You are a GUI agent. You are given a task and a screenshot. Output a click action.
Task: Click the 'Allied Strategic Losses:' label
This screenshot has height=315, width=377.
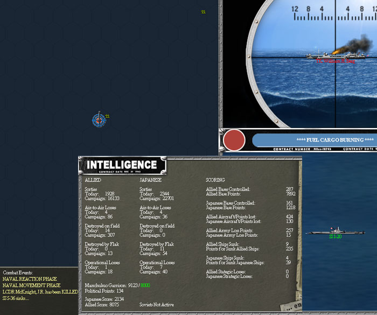tap(226, 272)
